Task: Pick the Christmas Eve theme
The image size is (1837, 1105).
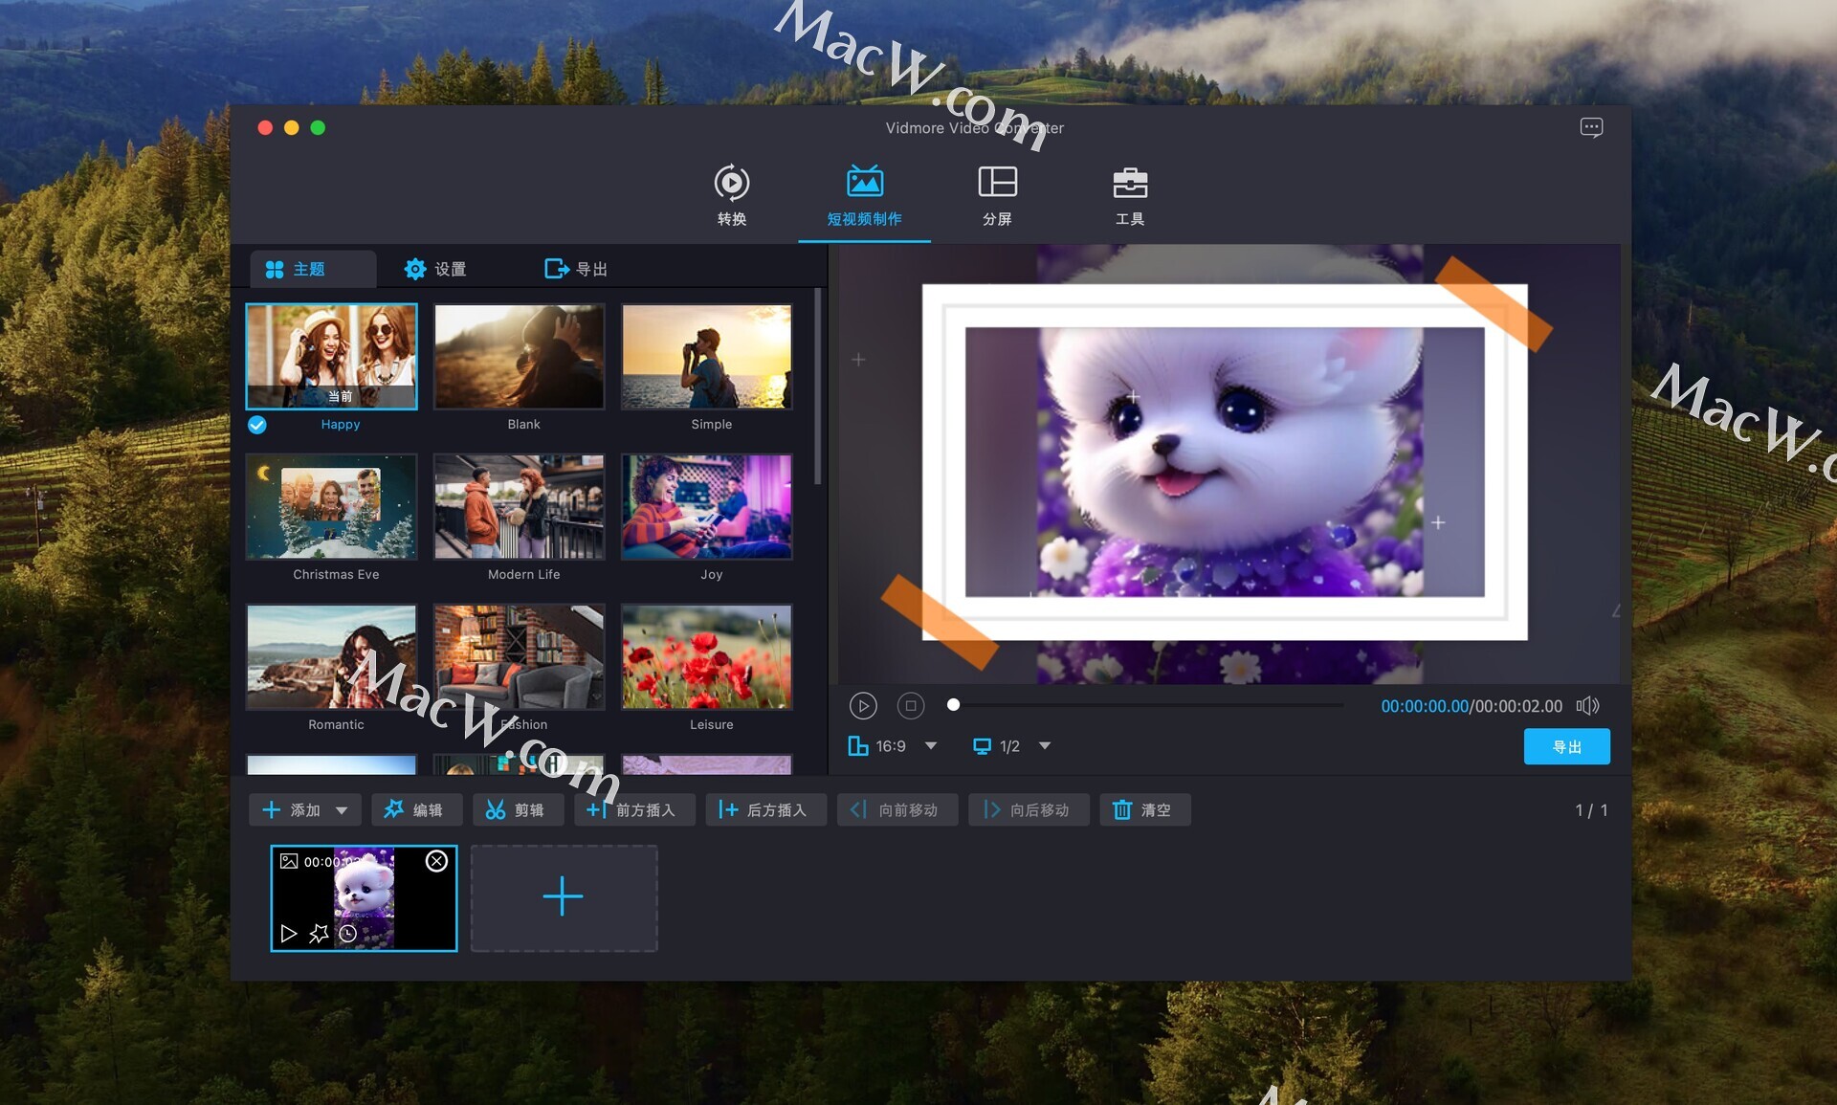Action: click(331, 506)
